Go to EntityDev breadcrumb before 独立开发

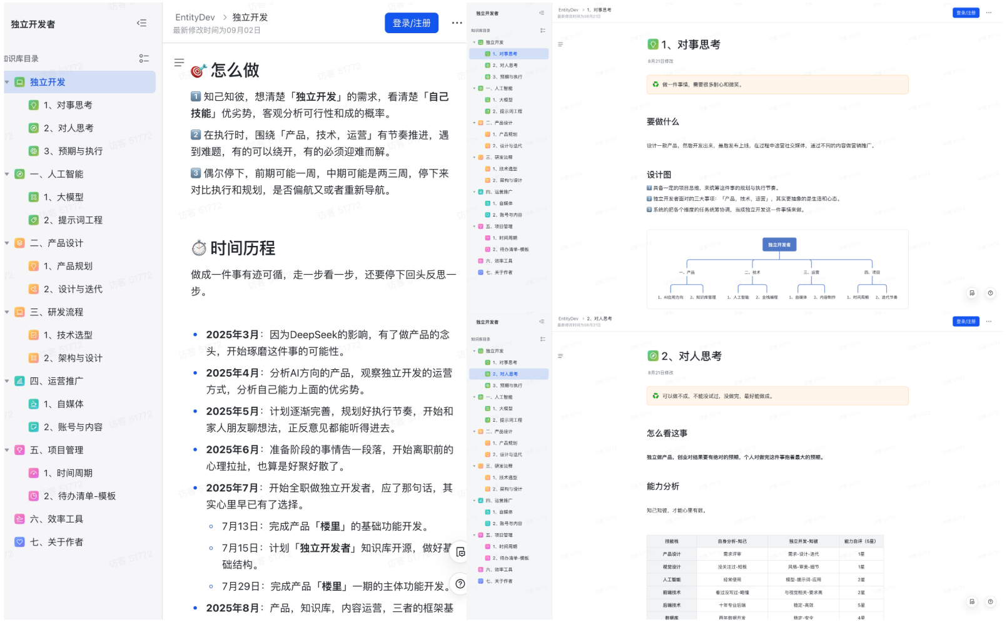[x=195, y=17]
